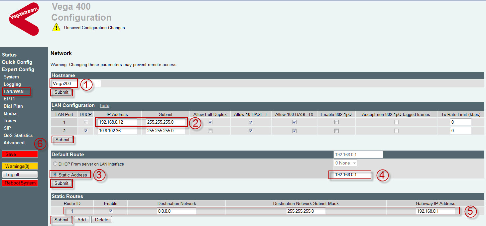Click the Hostname field containing Vega200
This screenshot has width=486, height=226.
(76, 83)
